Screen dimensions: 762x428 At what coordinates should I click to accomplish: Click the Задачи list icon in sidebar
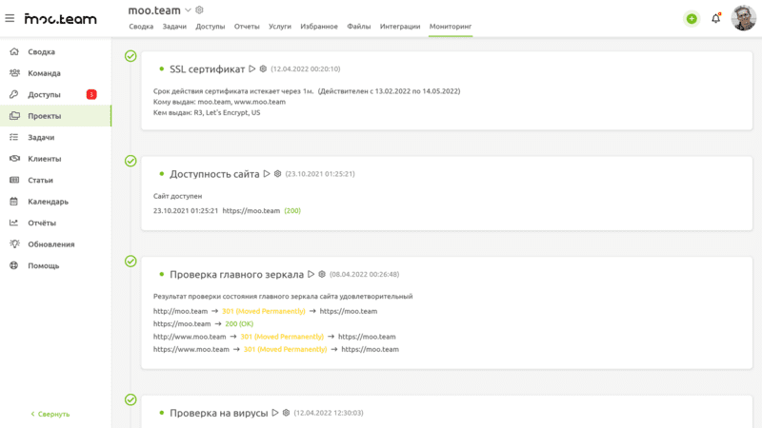coord(14,137)
